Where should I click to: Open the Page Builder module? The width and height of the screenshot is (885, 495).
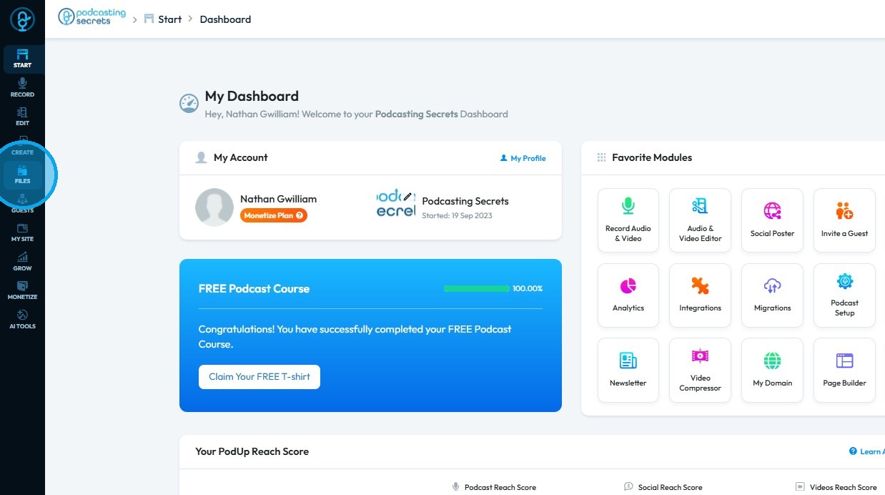(x=844, y=370)
